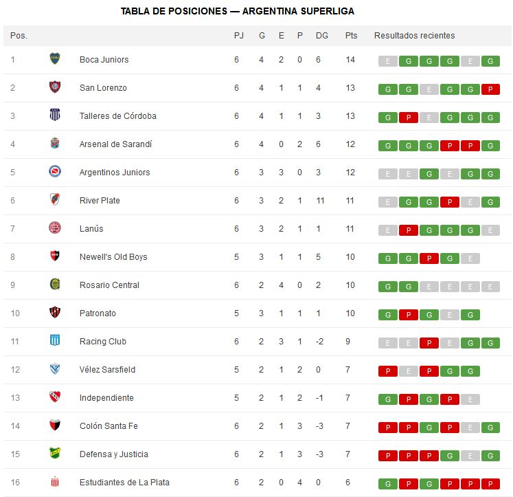
Task: Open the Rosario Central team link
Action: [109, 285]
